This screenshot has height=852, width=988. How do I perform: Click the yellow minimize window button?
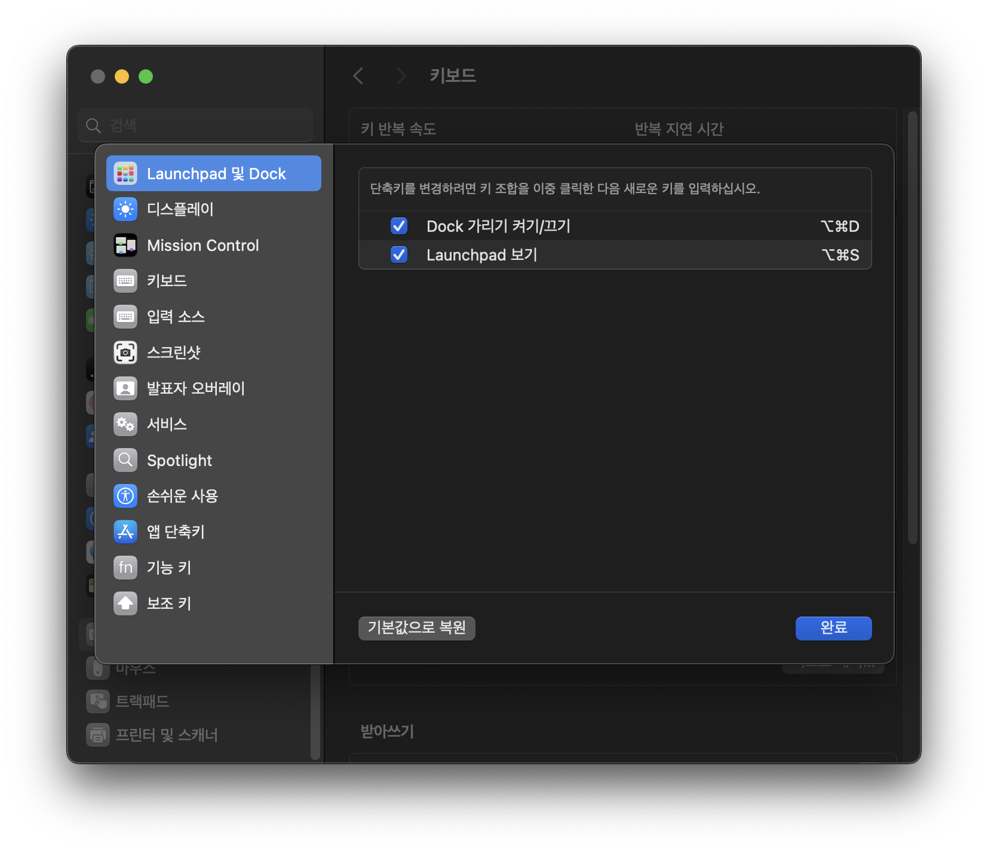point(122,76)
